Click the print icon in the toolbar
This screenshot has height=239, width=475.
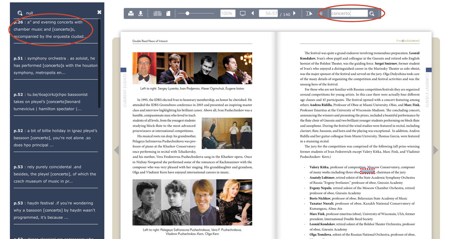click(x=131, y=14)
